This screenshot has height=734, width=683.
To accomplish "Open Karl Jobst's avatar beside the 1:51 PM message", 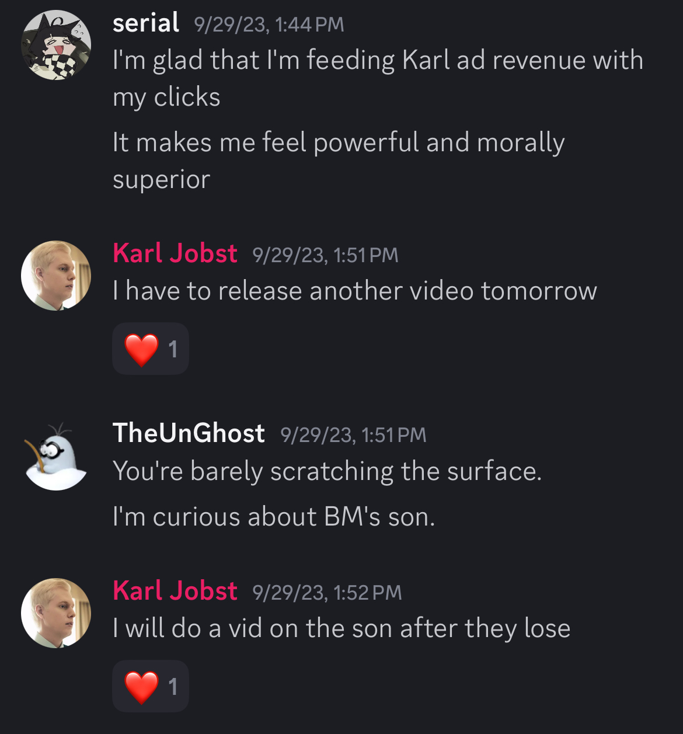I will coord(56,276).
